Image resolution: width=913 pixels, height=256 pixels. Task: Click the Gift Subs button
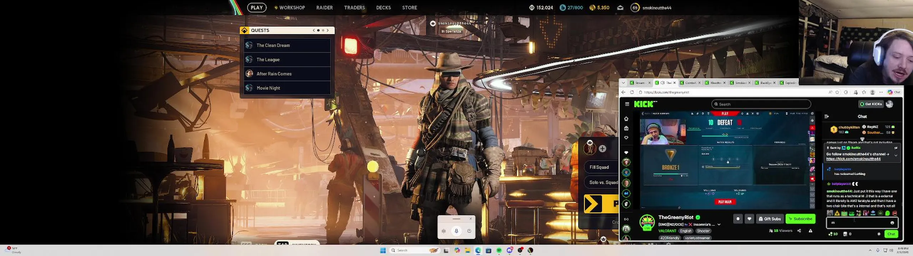point(770,219)
